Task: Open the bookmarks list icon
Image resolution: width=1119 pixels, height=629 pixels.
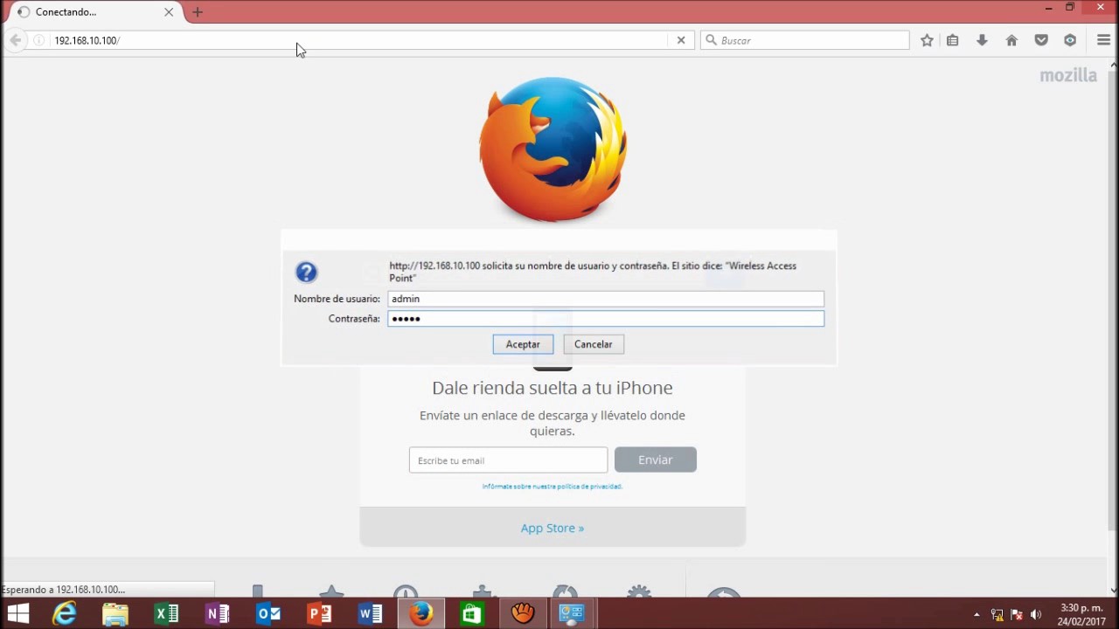Action: pos(953,40)
